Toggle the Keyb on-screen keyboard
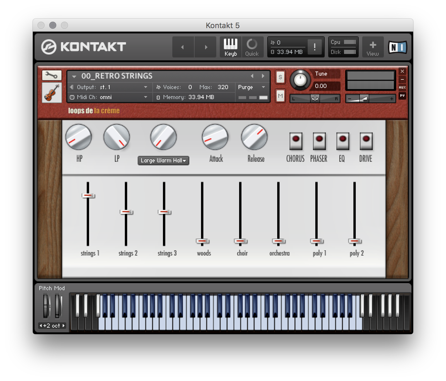 pos(231,47)
